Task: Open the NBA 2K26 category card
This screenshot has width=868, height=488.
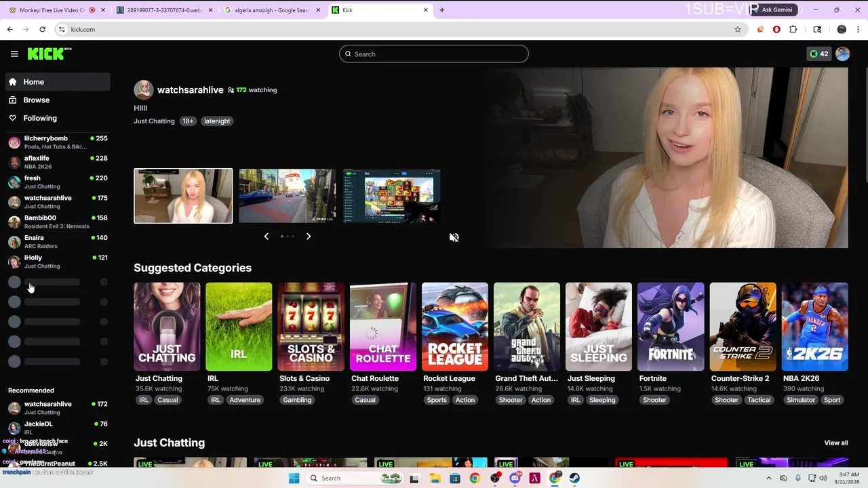Action: pyautogui.click(x=814, y=327)
